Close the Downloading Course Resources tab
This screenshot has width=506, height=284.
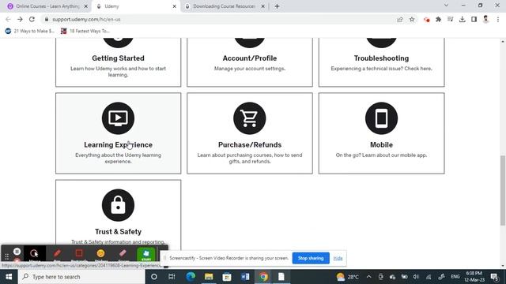click(262, 6)
